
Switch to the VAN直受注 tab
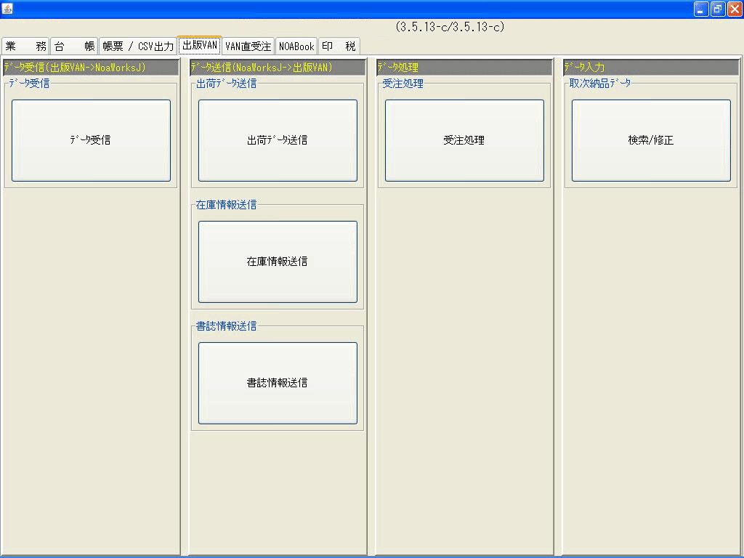pyautogui.click(x=247, y=45)
